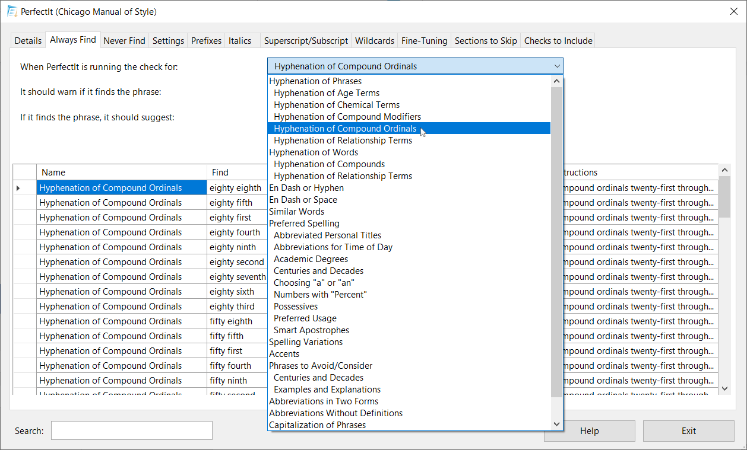Open the Wildcards tab
Image resolution: width=747 pixels, height=450 pixels.
click(x=374, y=41)
